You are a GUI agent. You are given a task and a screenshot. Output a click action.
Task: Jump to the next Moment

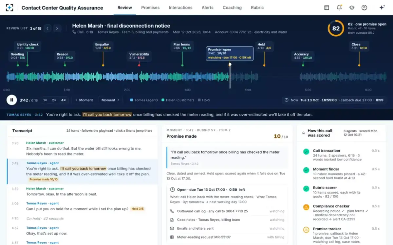[111, 100]
